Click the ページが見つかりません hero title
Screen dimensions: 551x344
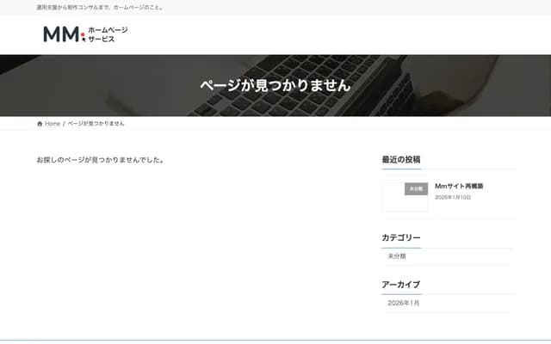275,86
